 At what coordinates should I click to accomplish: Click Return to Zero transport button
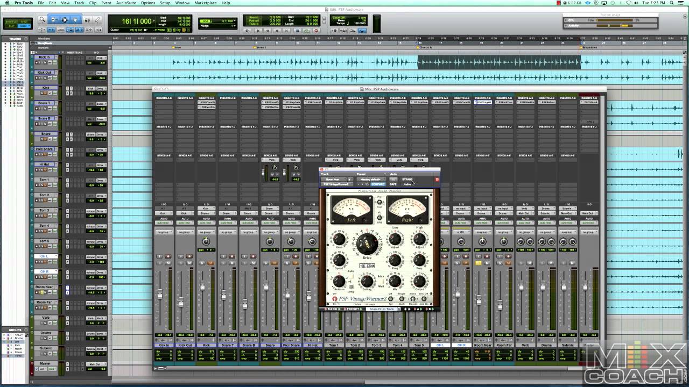[258, 31]
